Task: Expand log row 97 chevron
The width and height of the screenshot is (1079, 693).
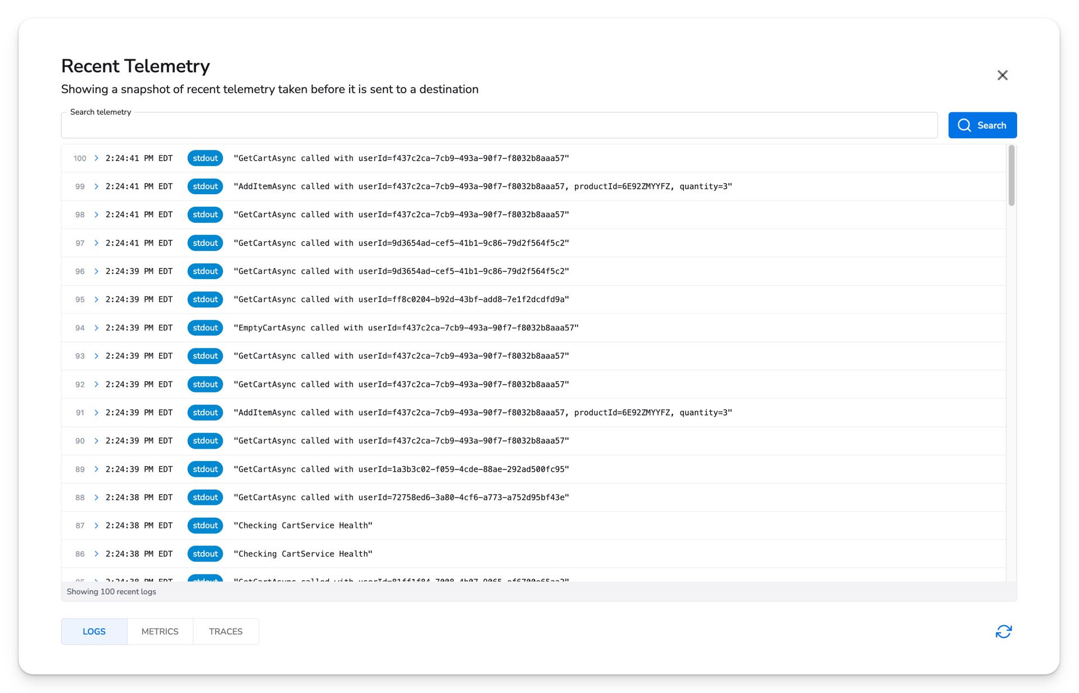Action: tap(96, 243)
